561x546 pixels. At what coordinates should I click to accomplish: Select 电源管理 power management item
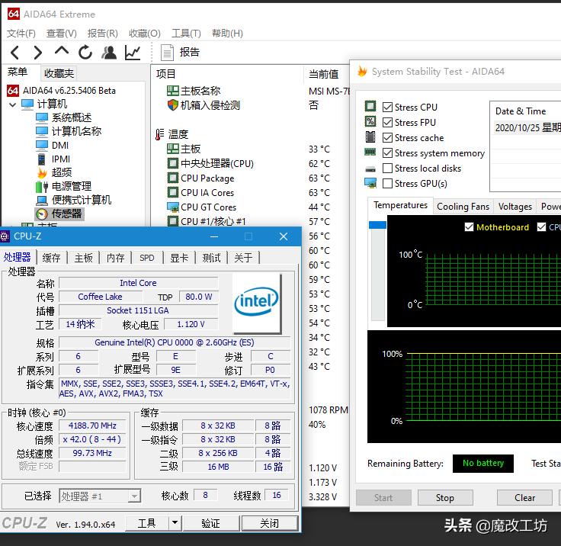tap(71, 186)
